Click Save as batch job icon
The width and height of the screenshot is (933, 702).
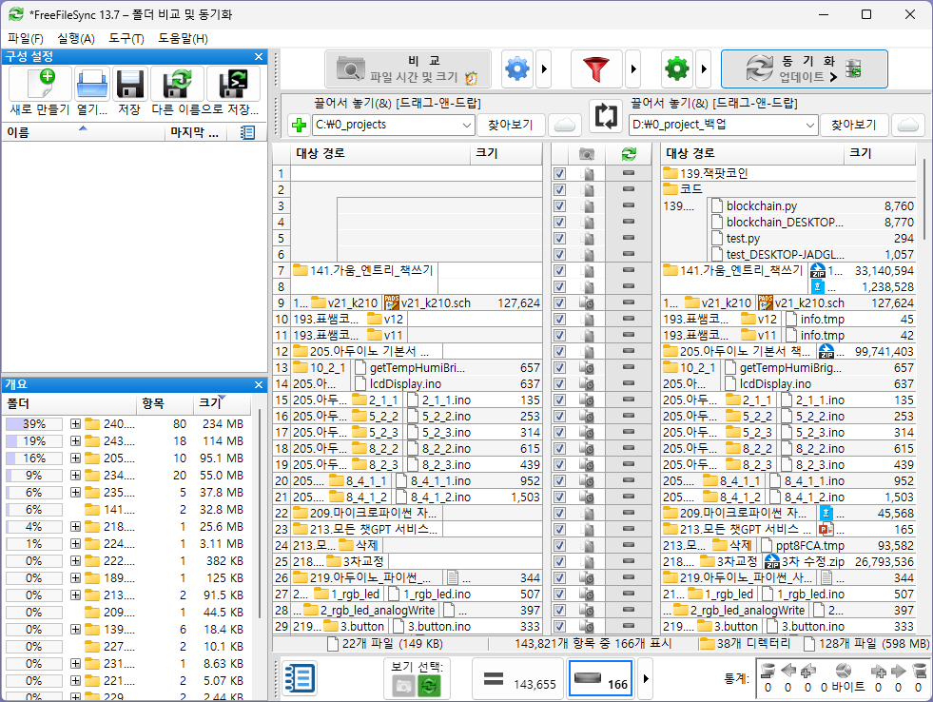(x=233, y=84)
